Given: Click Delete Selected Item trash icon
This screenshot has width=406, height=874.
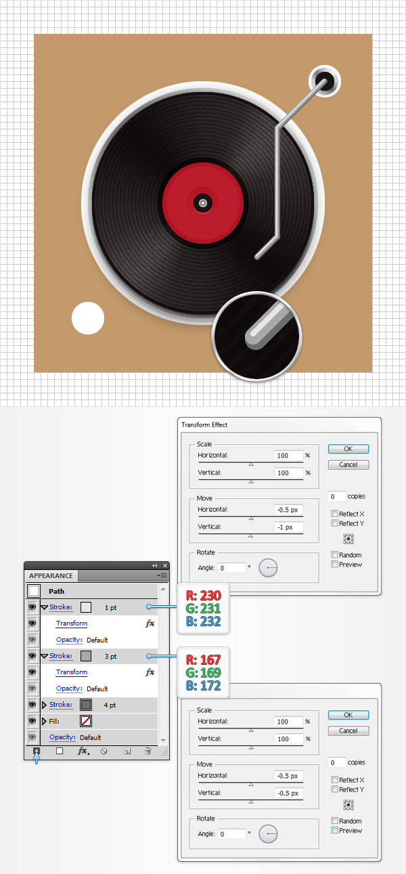Looking at the screenshot, I should tap(148, 751).
